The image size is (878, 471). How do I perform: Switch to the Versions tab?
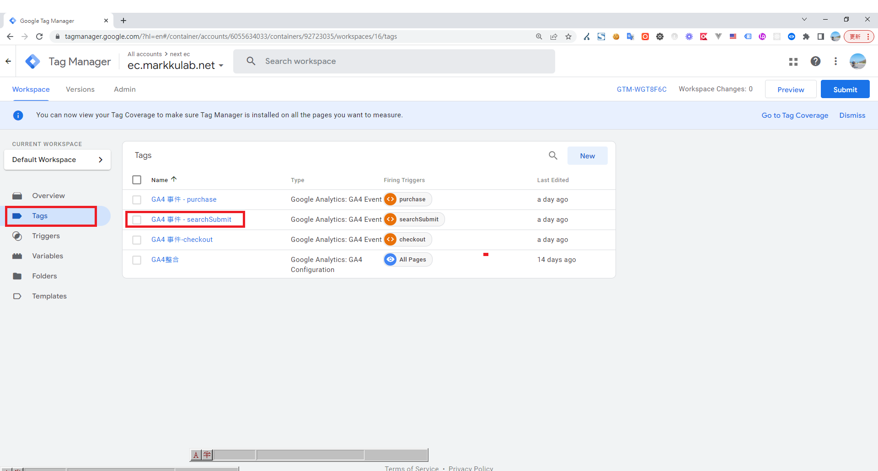[80, 89]
